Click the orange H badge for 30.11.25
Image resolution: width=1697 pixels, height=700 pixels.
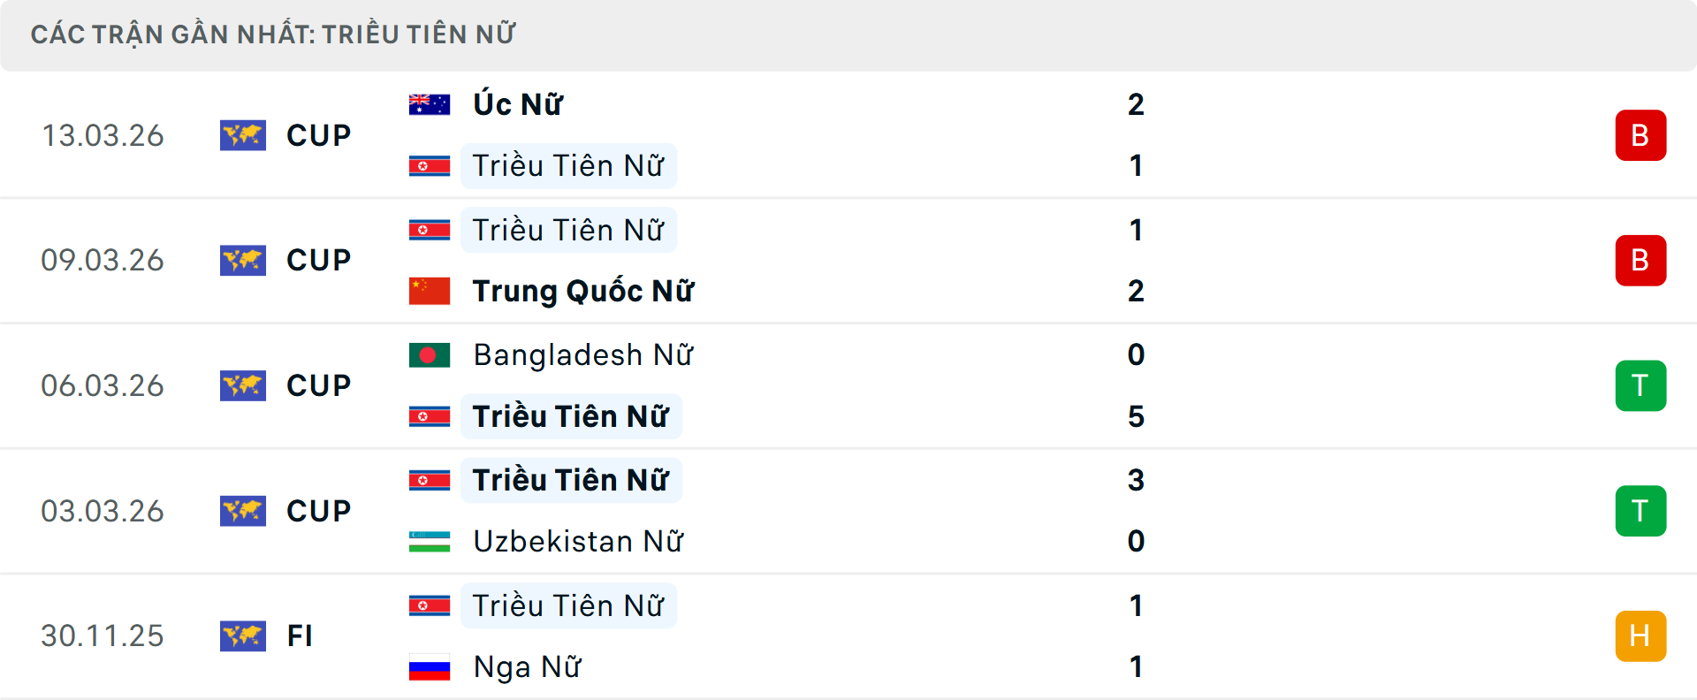(x=1640, y=636)
